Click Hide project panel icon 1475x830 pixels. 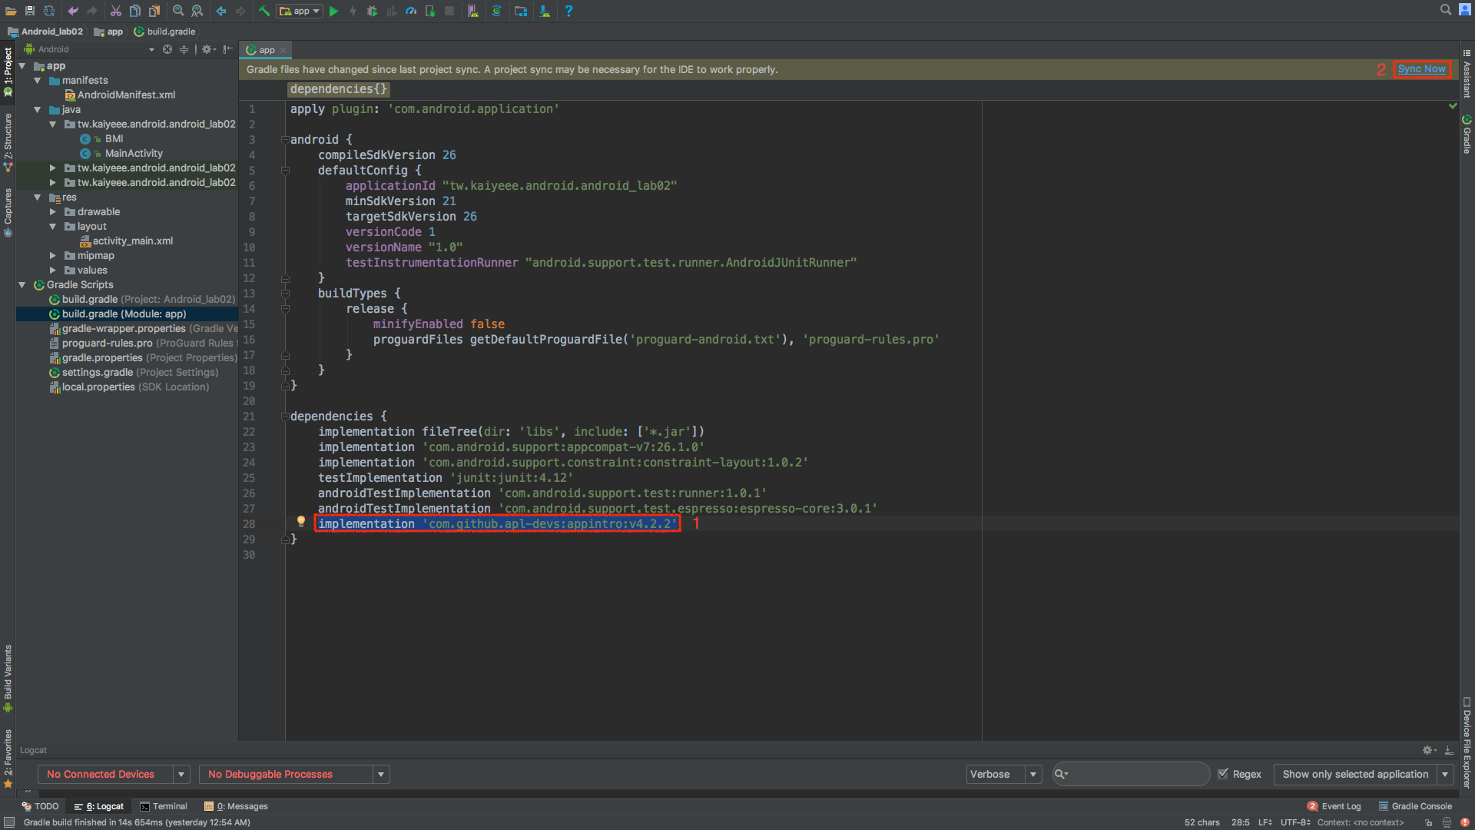[x=228, y=49]
